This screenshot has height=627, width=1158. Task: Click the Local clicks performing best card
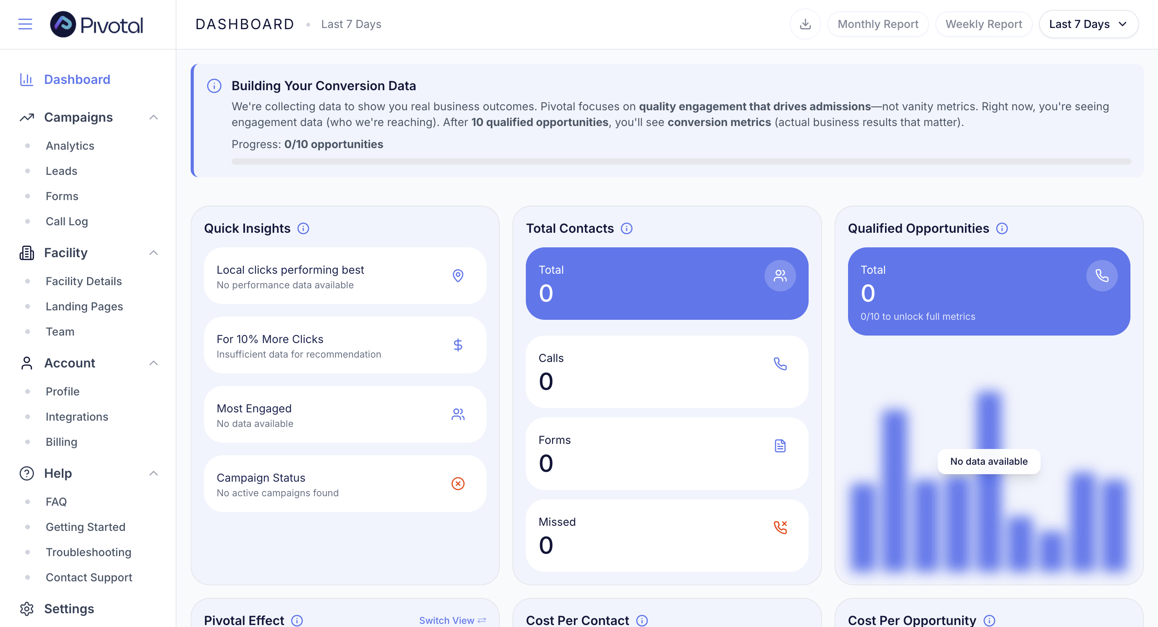click(x=345, y=276)
